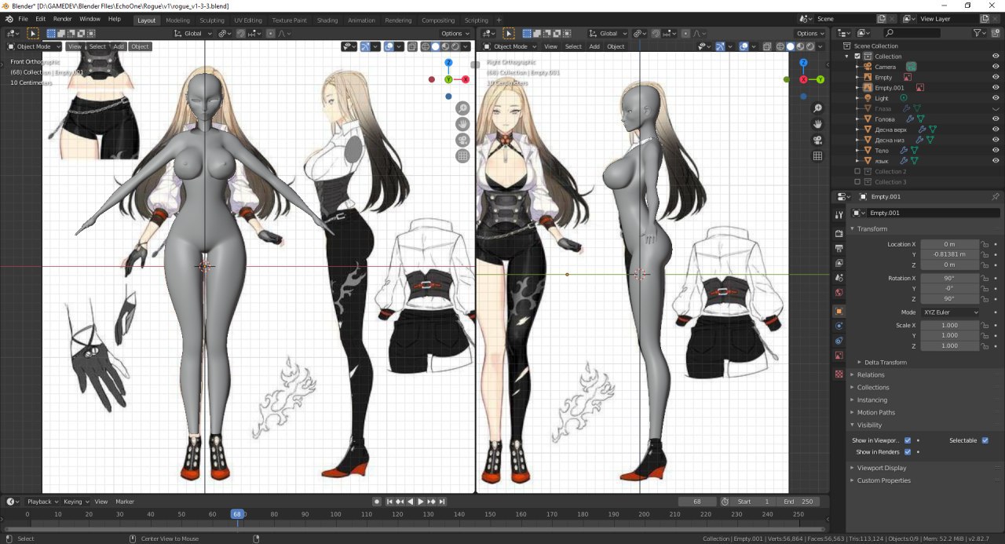Viewport: 1005px width, 544px height.
Task: Open the Playback popover in timeline
Action: [x=42, y=502]
